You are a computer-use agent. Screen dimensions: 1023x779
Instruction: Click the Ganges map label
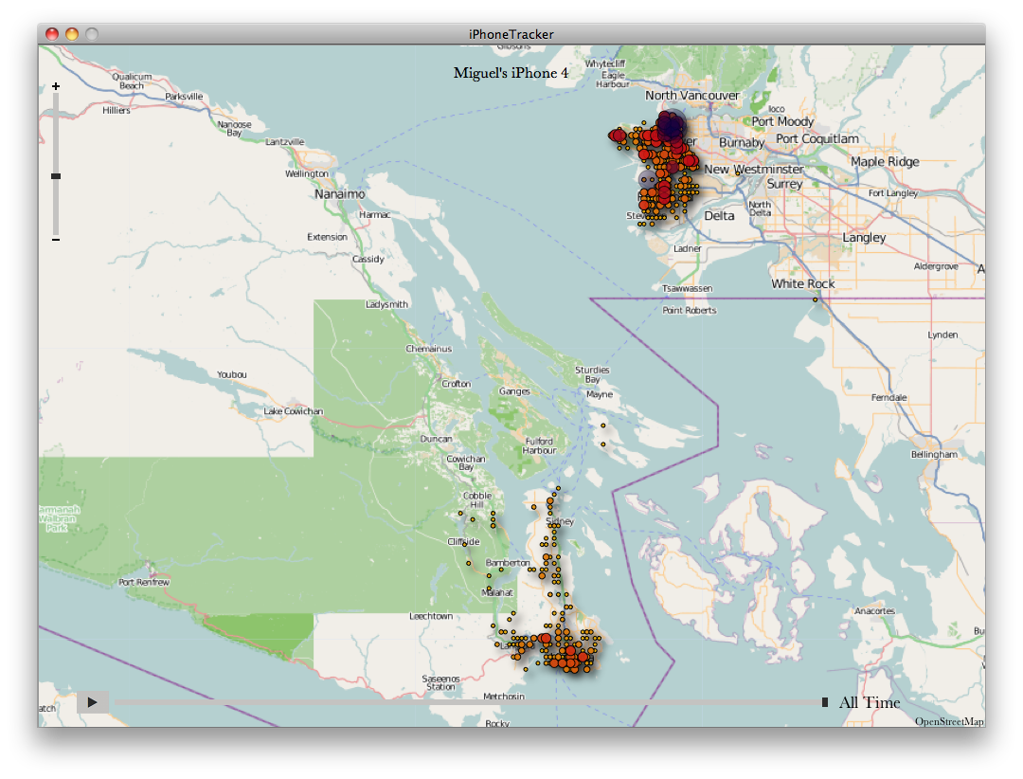tap(514, 391)
